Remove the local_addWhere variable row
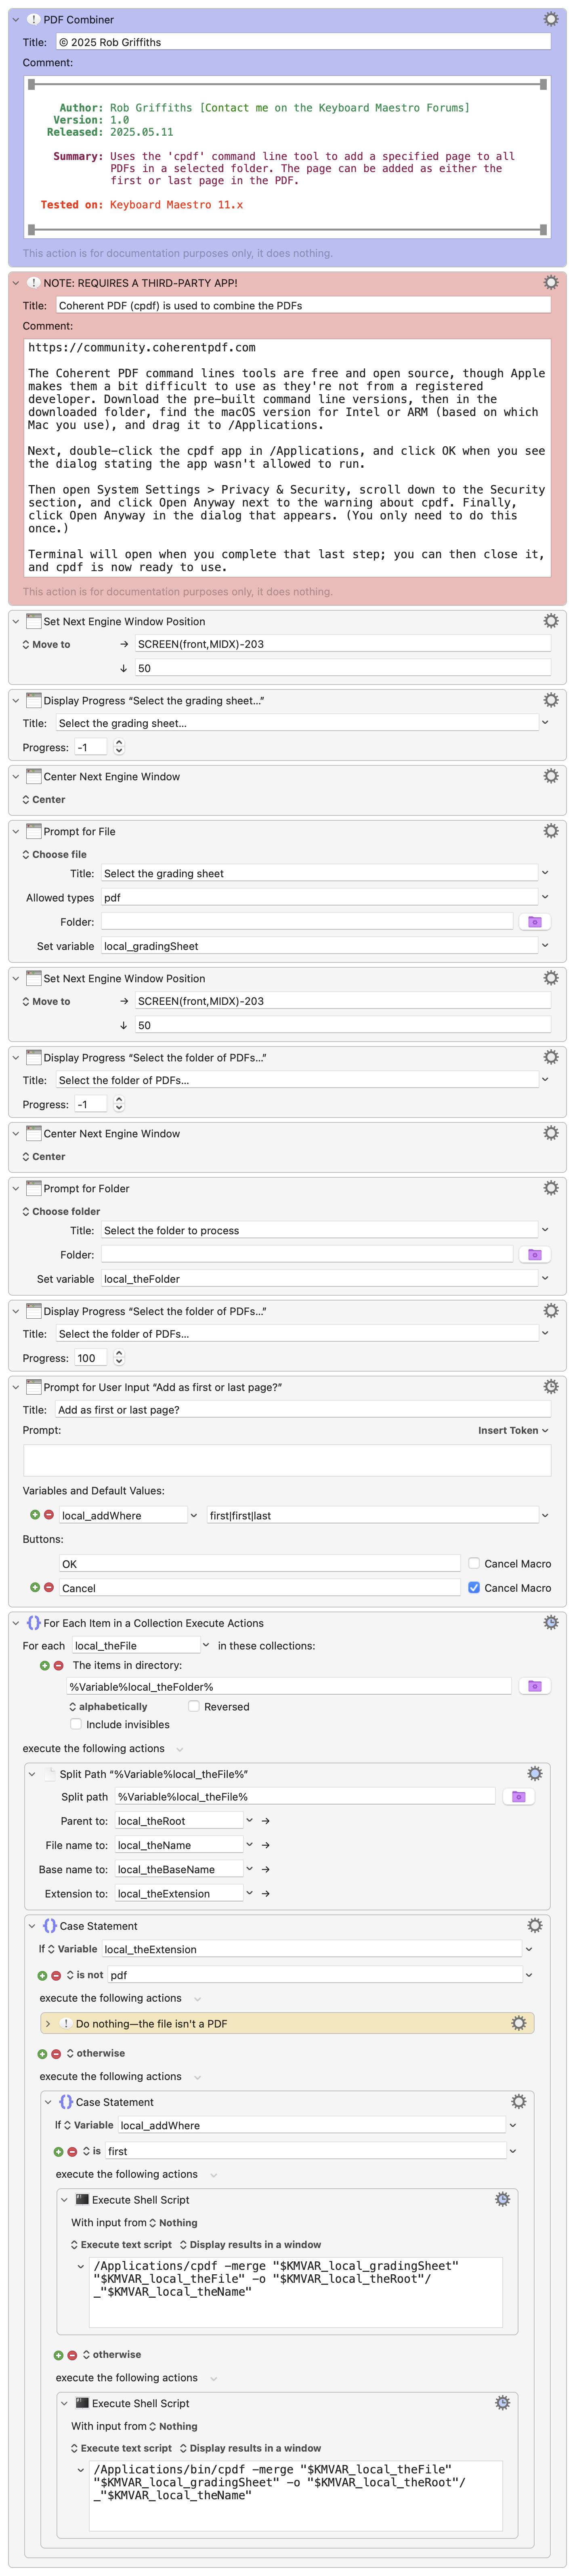 49,1515
